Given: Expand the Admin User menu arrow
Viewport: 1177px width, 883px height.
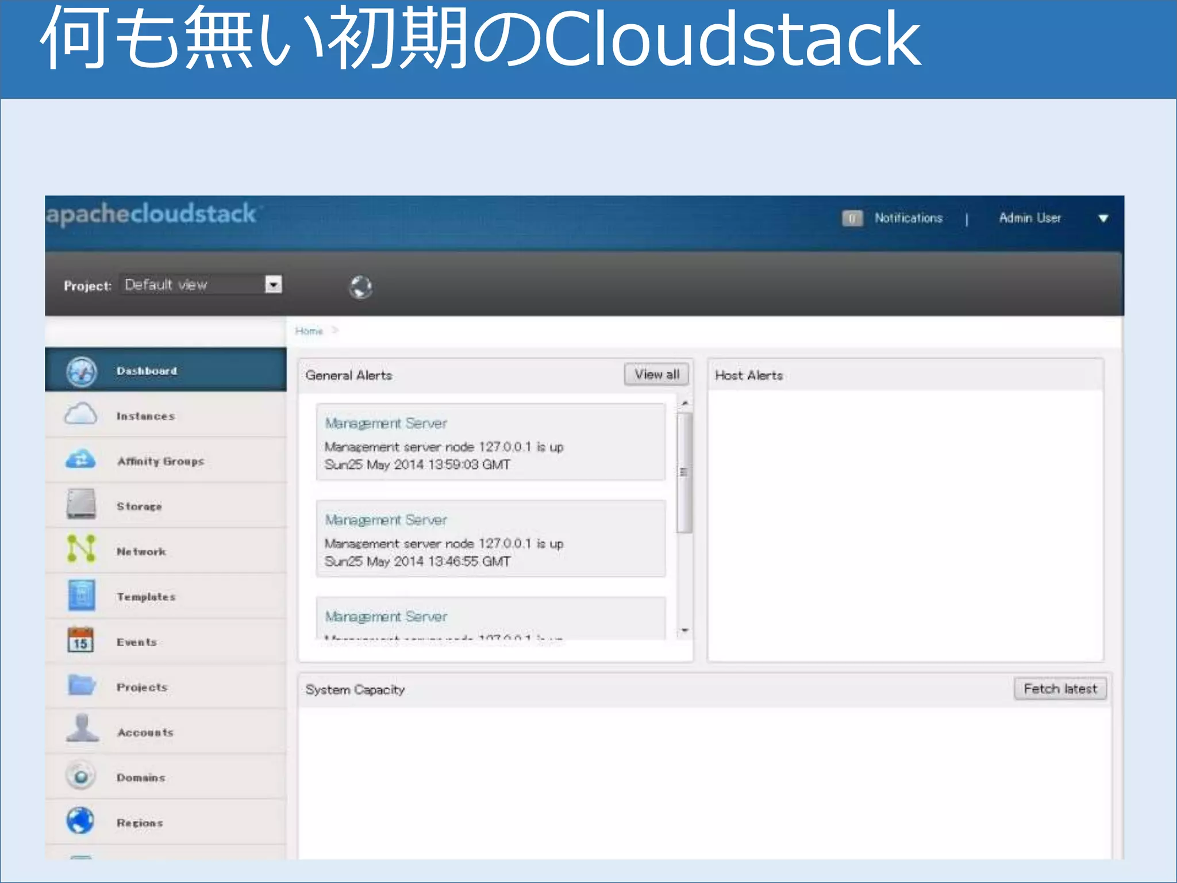Looking at the screenshot, I should (x=1103, y=218).
